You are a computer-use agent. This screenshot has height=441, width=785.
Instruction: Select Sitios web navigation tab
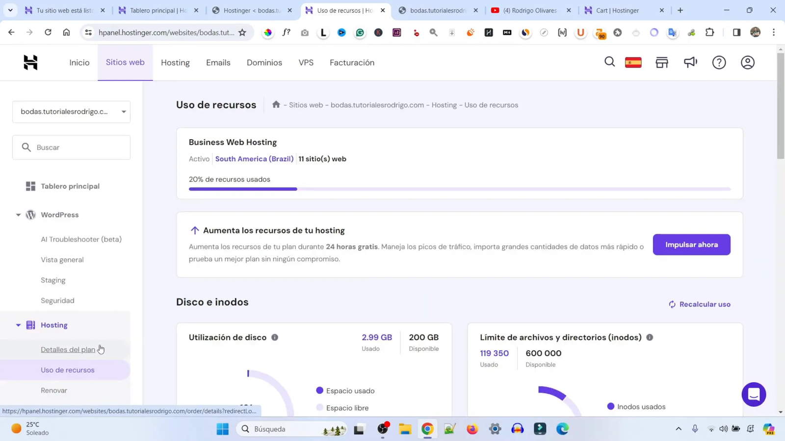[125, 62]
